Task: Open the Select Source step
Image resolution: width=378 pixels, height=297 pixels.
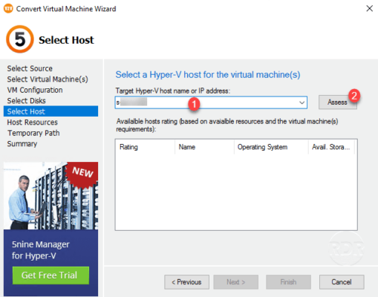Action: [30, 68]
